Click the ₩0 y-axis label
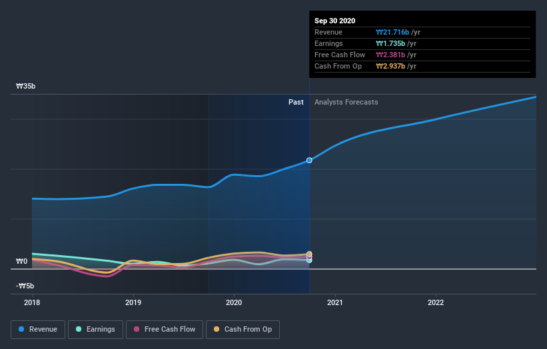Screen dimensions: 547x349 (x=21, y=261)
